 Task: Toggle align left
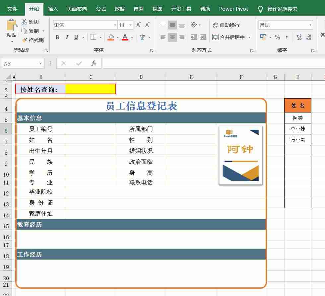pyautogui.click(x=163, y=37)
